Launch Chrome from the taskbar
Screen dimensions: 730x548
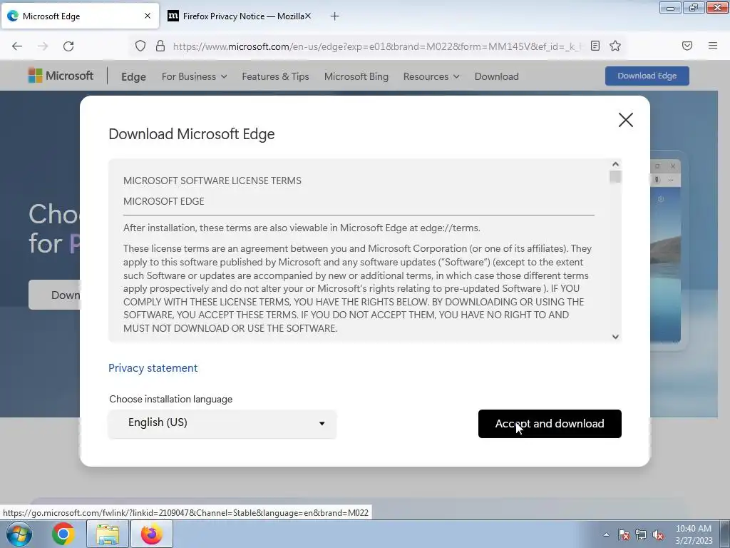63,534
